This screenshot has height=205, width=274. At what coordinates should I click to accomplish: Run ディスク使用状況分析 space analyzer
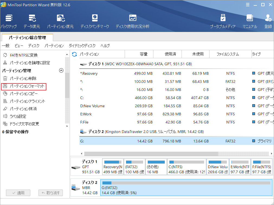coord(133,21)
